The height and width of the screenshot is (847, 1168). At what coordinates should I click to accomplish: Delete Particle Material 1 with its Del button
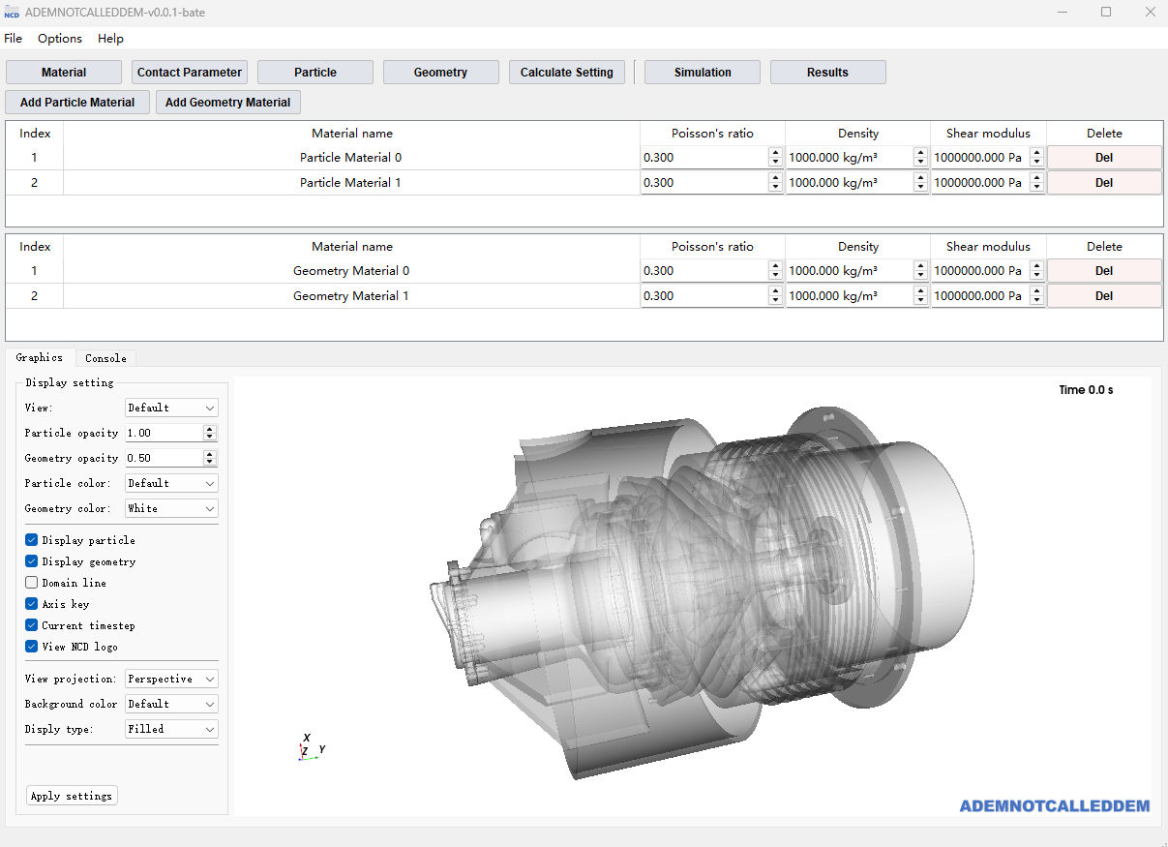[1104, 182]
